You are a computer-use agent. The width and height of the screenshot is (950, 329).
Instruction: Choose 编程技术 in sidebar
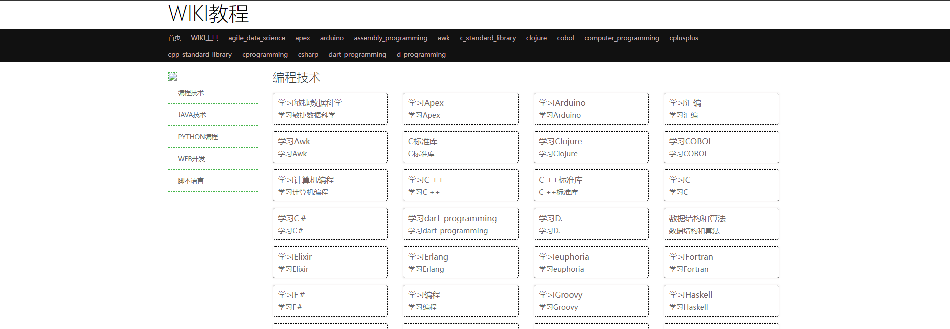191,93
